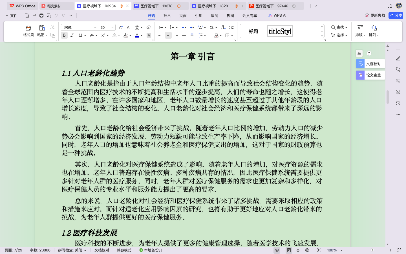The width and height of the screenshot is (406, 254).
Task: Click the help question mark icon
Action: [369, 53]
